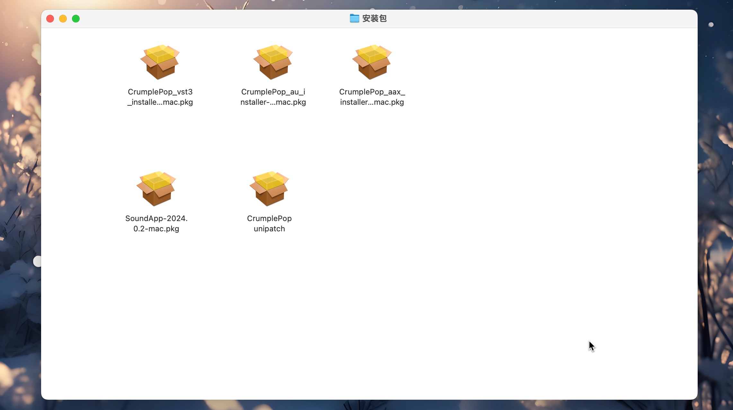Click the CrumplePop_au_installer-...mac.pkg filename text

[x=273, y=97]
